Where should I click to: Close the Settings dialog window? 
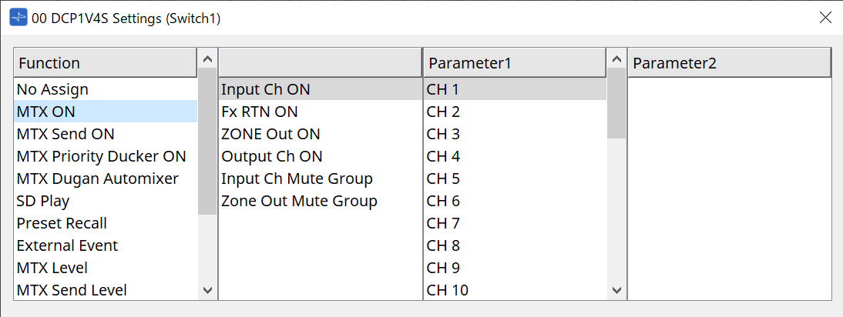coord(825,18)
